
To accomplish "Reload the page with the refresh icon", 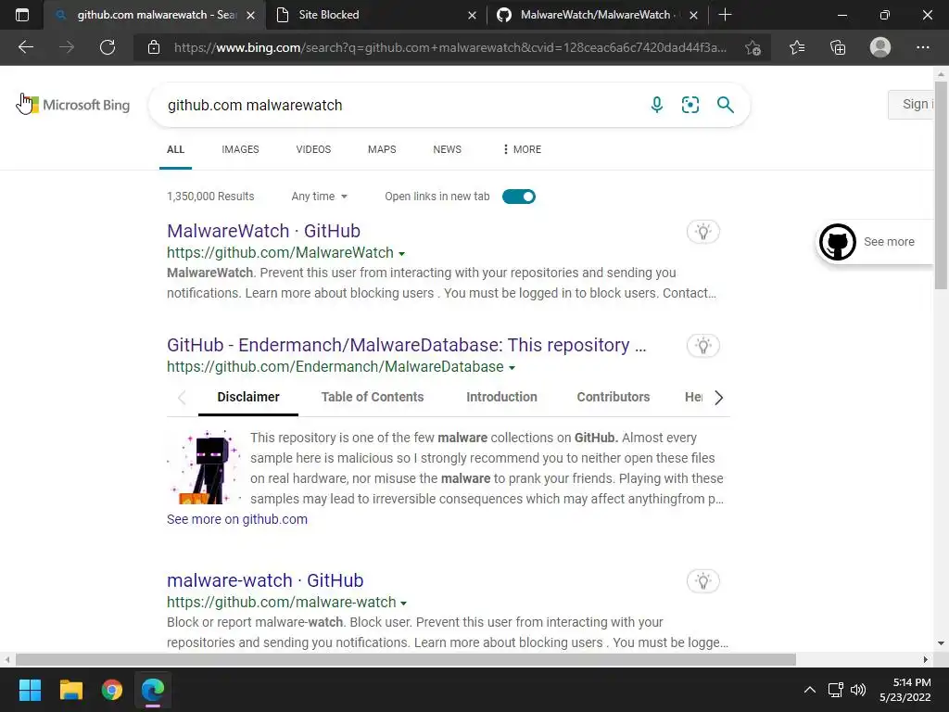I will pyautogui.click(x=108, y=47).
